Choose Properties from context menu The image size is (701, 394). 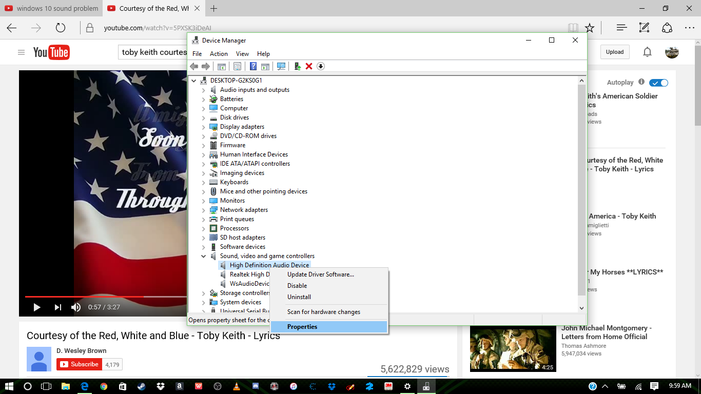click(x=328, y=327)
